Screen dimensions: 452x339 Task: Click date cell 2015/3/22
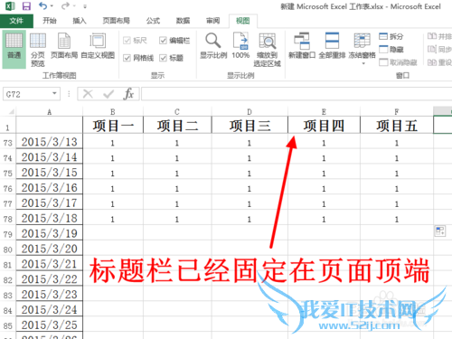50,279
